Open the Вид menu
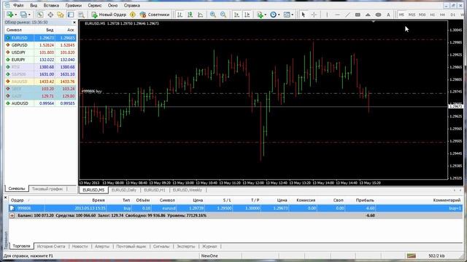The image size is (467, 262). point(34,5)
